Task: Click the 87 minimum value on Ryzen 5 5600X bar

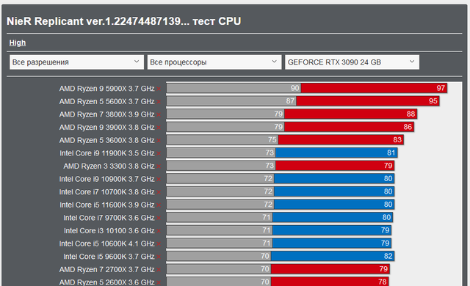Action: click(x=290, y=100)
